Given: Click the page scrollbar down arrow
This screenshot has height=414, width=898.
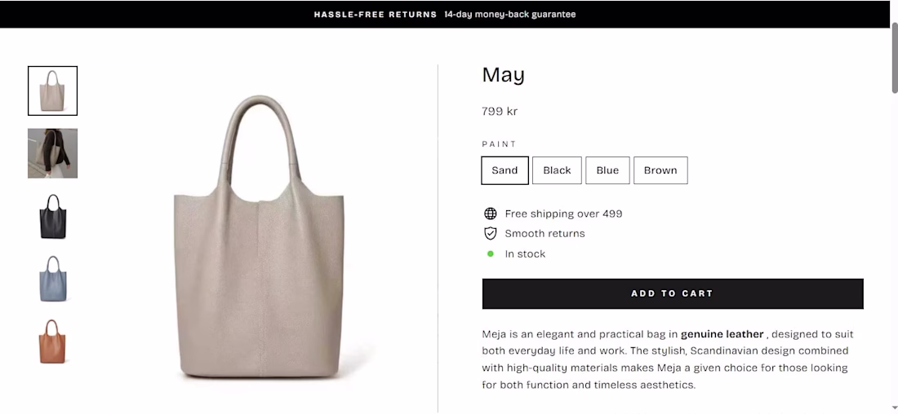Looking at the screenshot, I should pyautogui.click(x=895, y=407).
